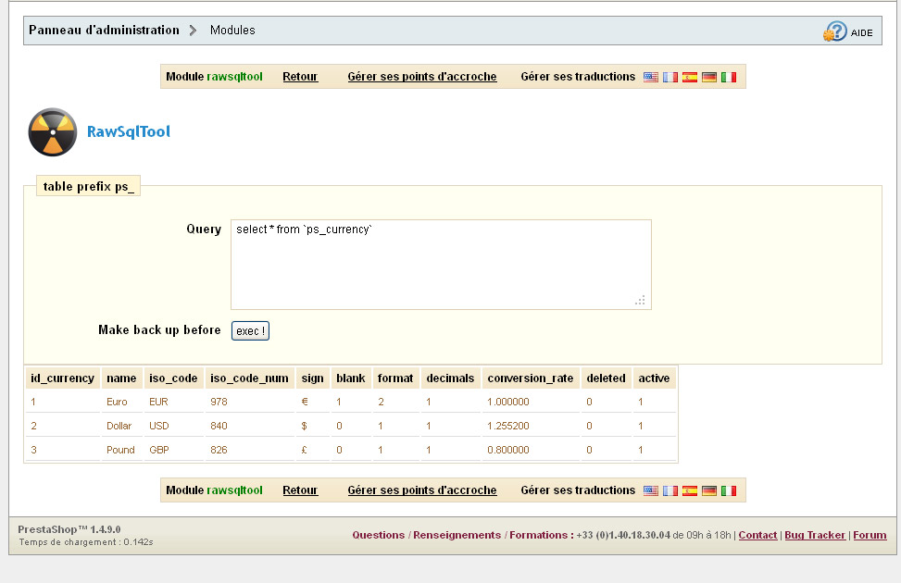Click Retour link in top module bar

300,77
